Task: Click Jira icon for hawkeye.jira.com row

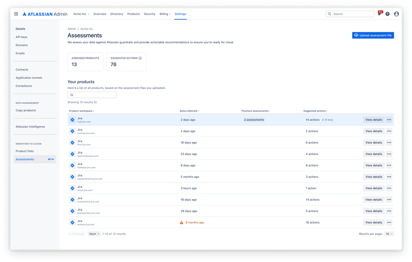Action: click(73, 165)
